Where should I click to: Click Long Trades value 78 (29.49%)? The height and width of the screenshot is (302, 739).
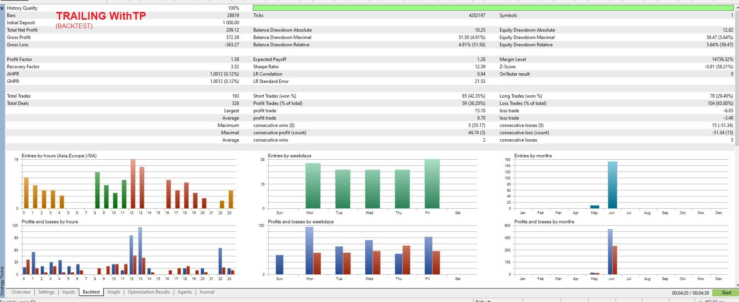pos(722,96)
